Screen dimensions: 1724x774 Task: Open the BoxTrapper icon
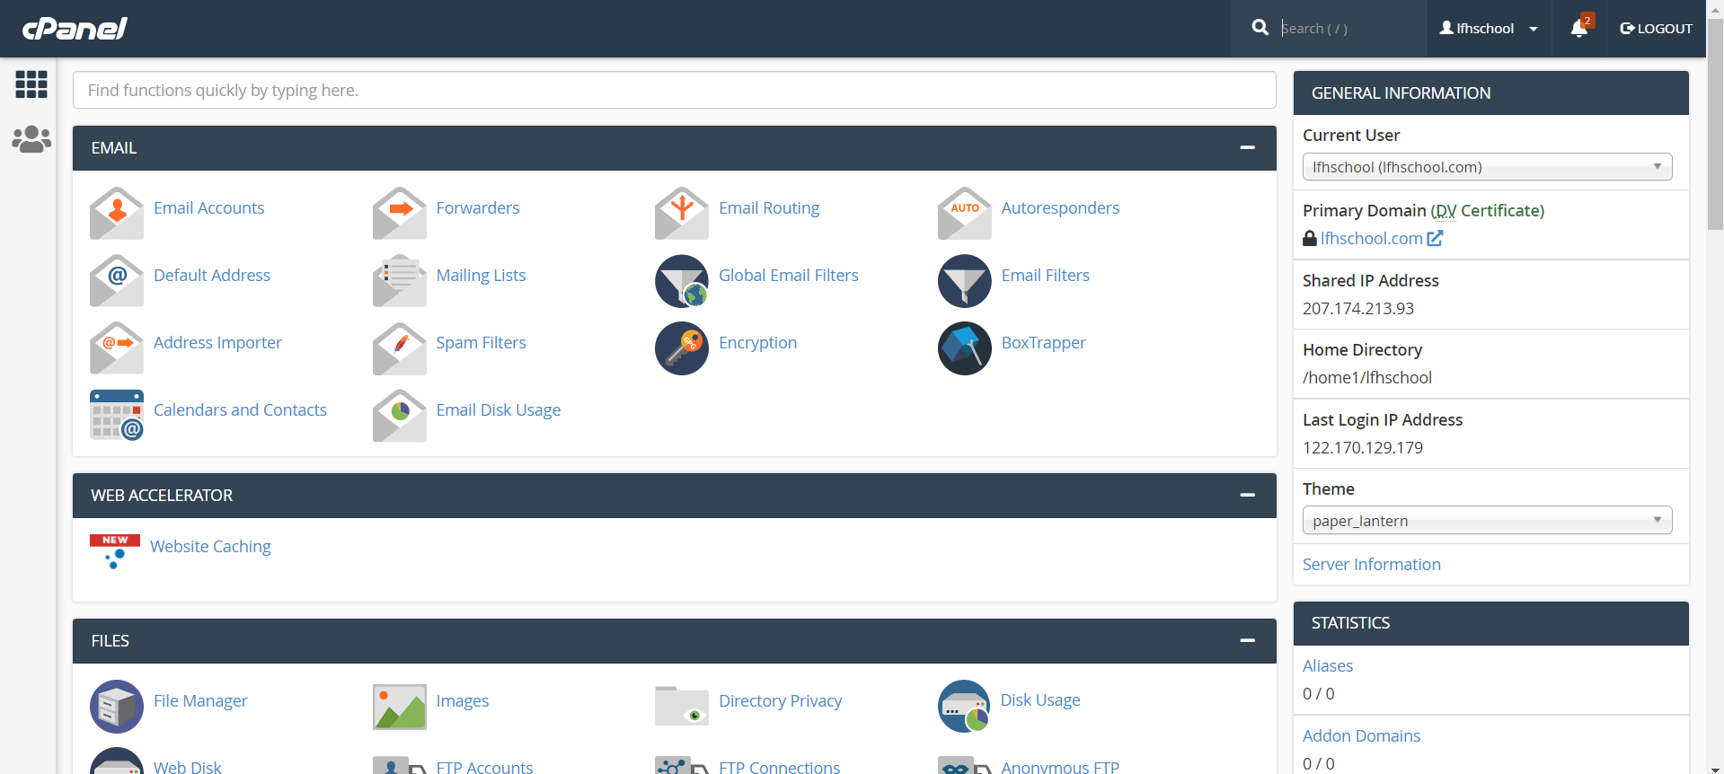coord(965,347)
